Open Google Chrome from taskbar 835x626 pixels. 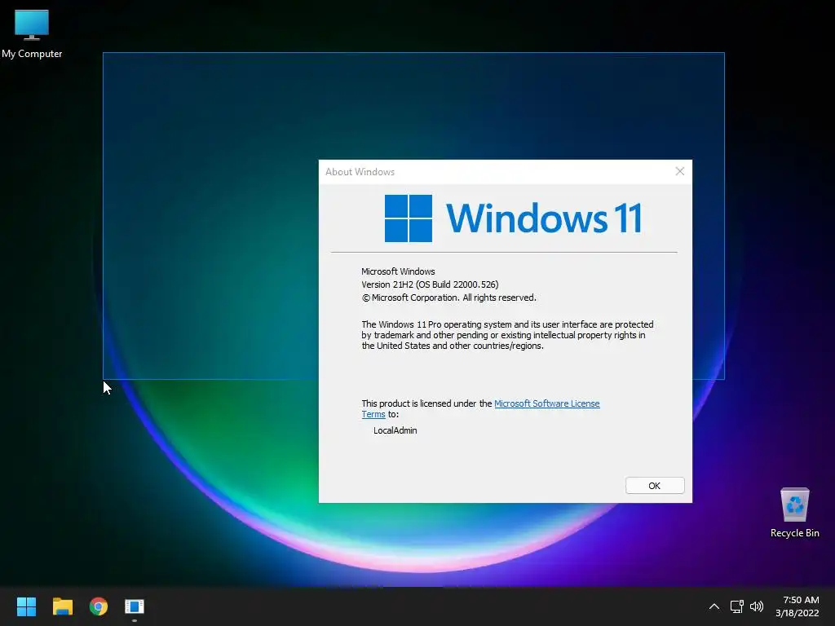pyautogui.click(x=99, y=606)
